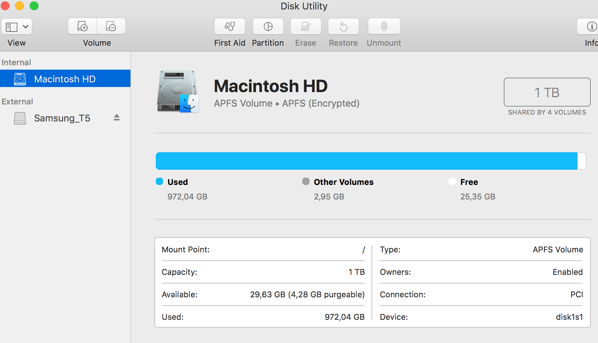Click the large Macintosh HD drive image
The image size is (598, 343).
coord(178,92)
